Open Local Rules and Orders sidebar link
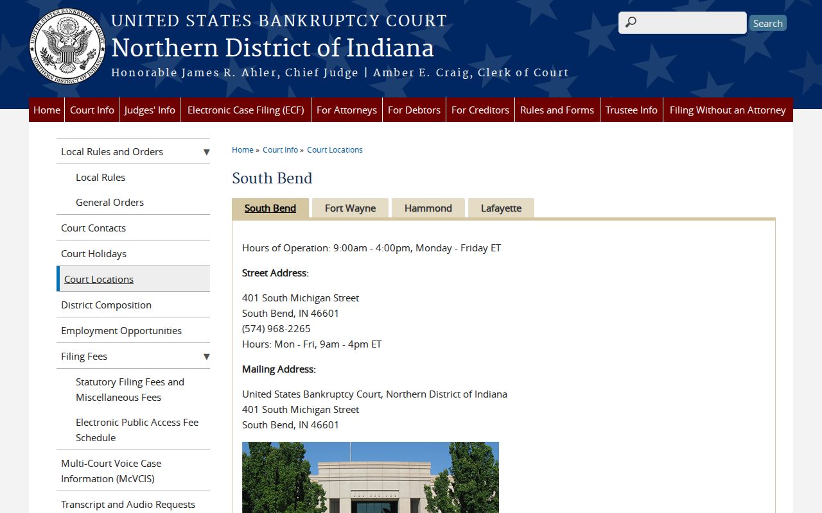The width and height of the screenshot is (822, 513). click(x=112, y=152)
